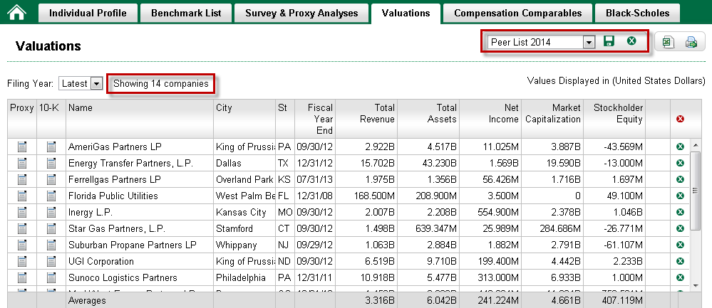Open Suburban Propane Partners proxy document
This screenshot has height=308, width=712.
pyautogui.click(x=22, y=245)
